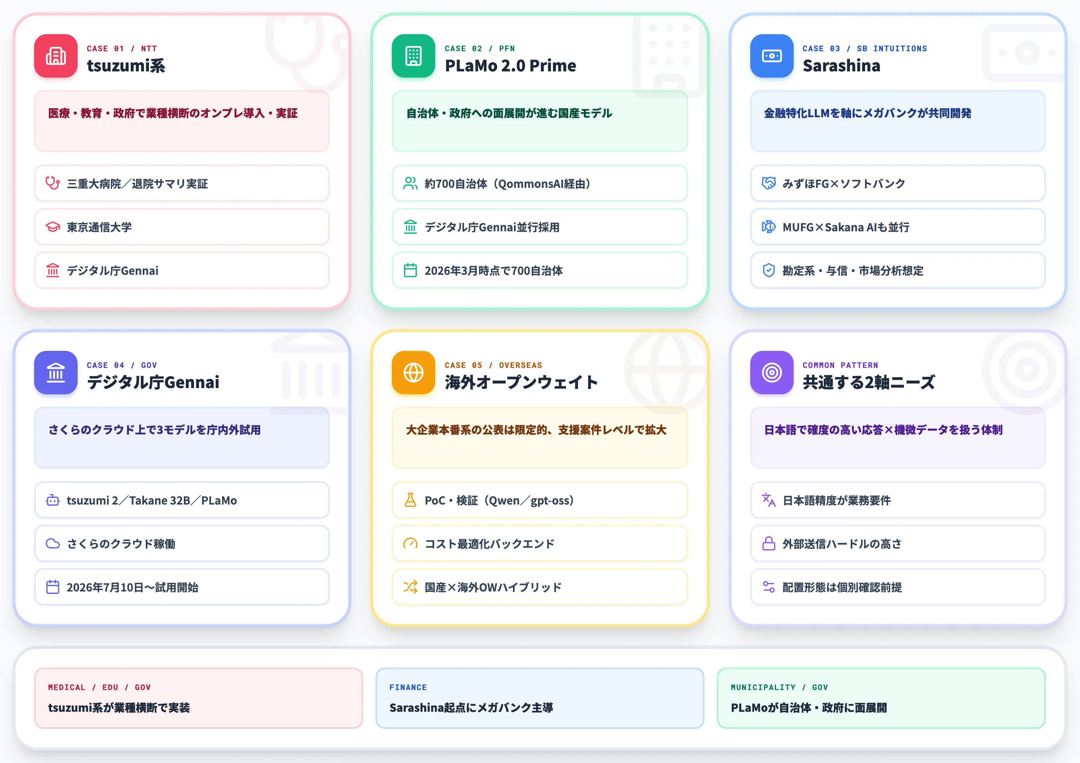The image size is (1080, 763).
Task: Click the CASE 05 / OVERSEAS label
Action: (493, 365)
